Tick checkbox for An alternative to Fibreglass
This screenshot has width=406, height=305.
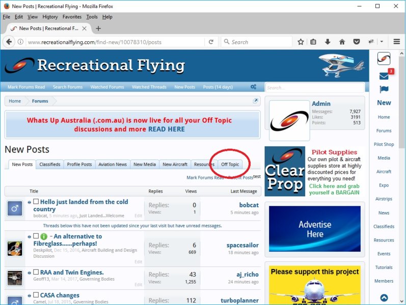click(36, 236)
